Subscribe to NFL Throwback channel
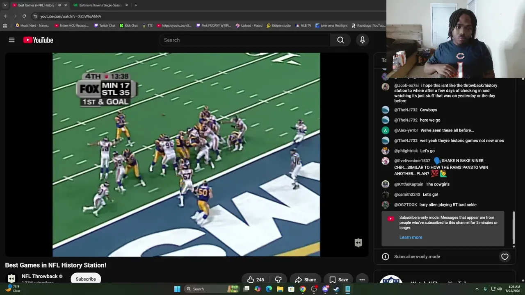Viewport: 525px width, 295px height. (86, 279)
